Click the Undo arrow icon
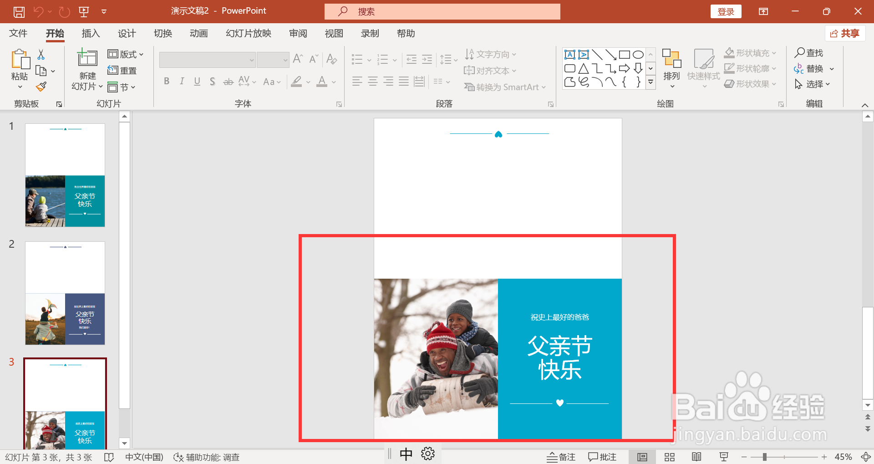 39,12
